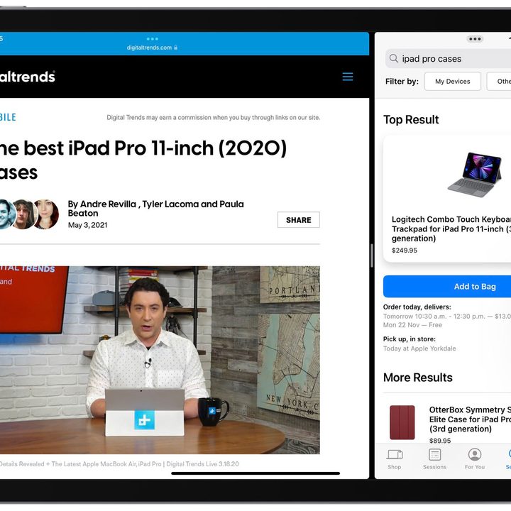Click the article headline text
The image size is (511, 511).
pyautogui.click(x=143, y=160)
